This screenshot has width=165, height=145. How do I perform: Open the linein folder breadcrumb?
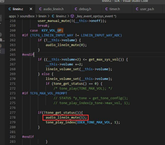point(42,16)
